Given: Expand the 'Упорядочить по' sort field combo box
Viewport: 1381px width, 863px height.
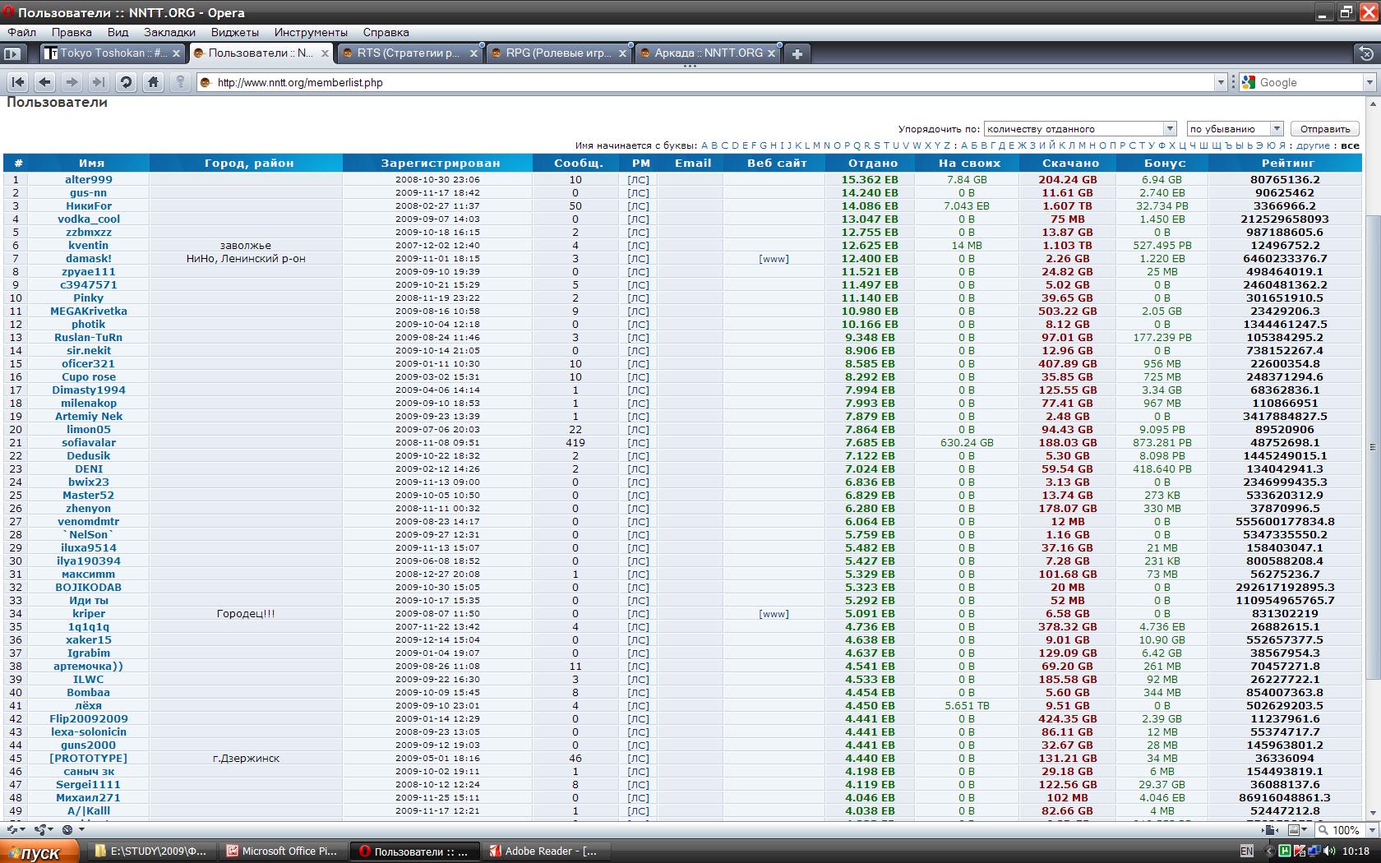Looking at the screenshot, I should click(1080, 129).
